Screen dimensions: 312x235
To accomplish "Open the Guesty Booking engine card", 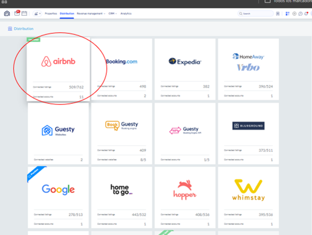I will click(x=122, y=133).
